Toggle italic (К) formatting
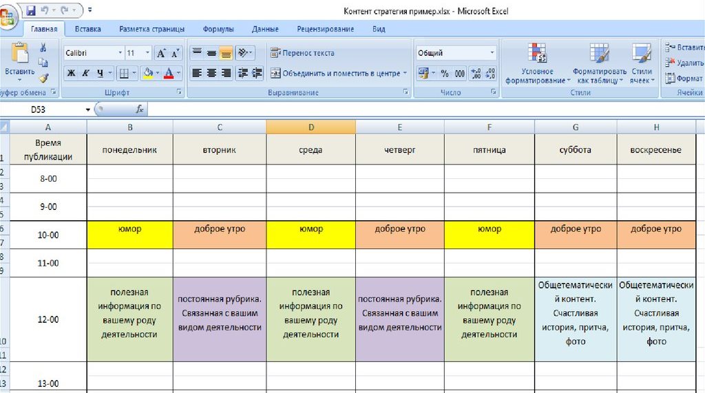The height and width of the screenshot is (393, 705). 85,73
